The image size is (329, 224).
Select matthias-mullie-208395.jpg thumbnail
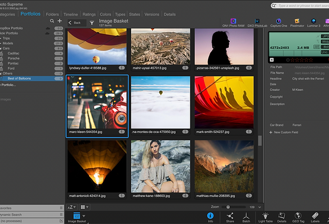tap(224, 166)
